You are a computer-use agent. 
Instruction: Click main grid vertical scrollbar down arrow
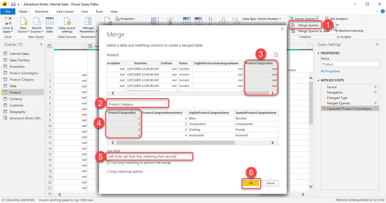pyautogui.click(x=311, y=186)
